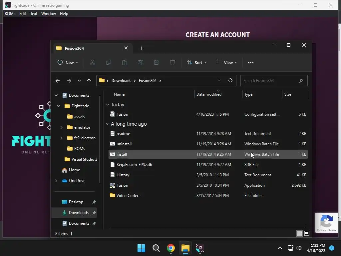The image size is (341, 256).
Task: Open the See more three-dots menu
Action: click(251, 62)
